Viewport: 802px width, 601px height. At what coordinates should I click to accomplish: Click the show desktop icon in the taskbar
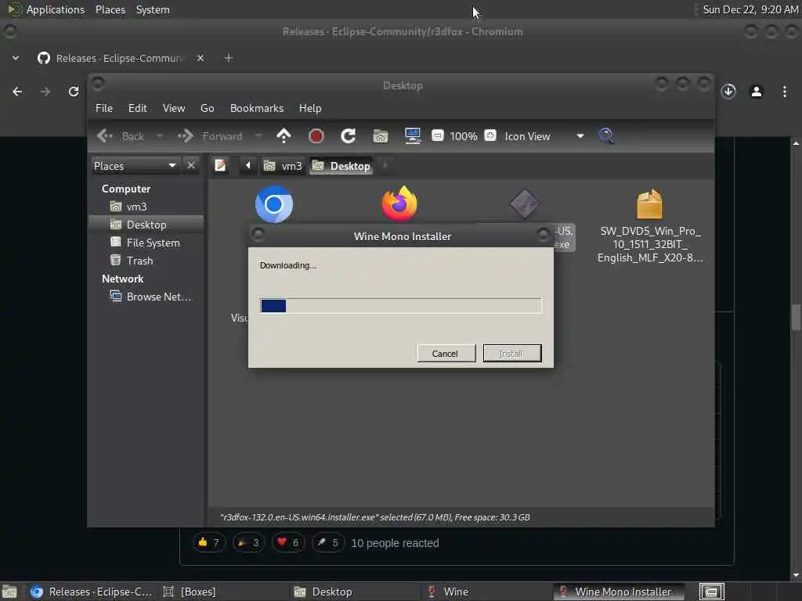pos(9,592)
